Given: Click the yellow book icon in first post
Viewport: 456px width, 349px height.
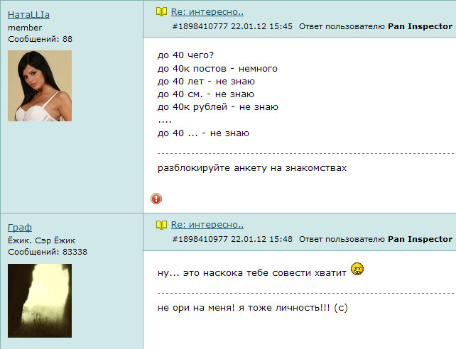Looking at the screenshot, I should pyautogui.click(x=161, y=12).
